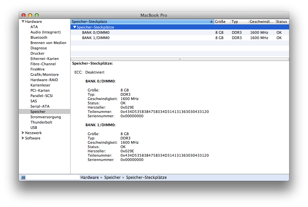This screenshot has width=308, height=207.
Task: Select Drucker in the sidebar
Action: (37, 53)
